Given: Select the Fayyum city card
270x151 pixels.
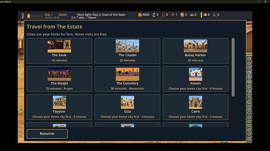Looking at the screenshot, I should coord(59,107).
